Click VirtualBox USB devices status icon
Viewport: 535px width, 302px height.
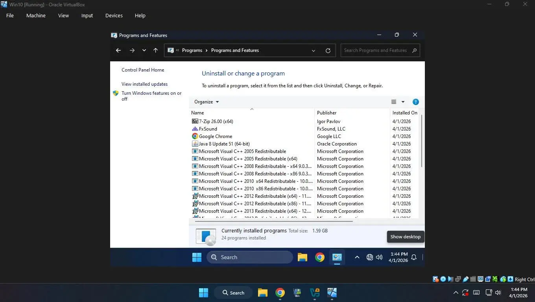click(466, 279)
